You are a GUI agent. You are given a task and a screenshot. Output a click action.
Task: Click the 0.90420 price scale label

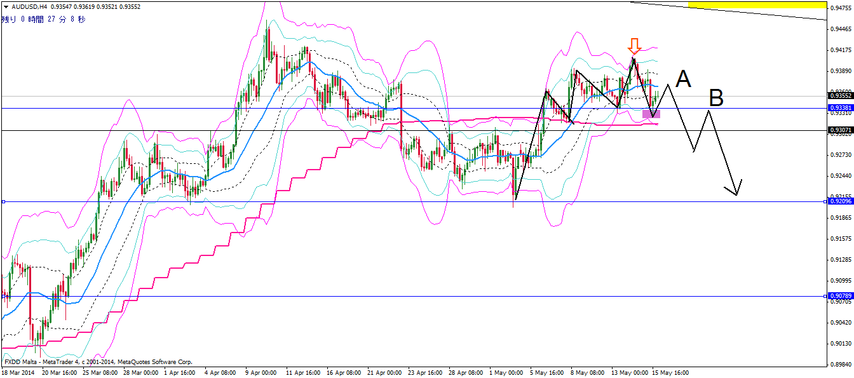[x=841, y=323]
